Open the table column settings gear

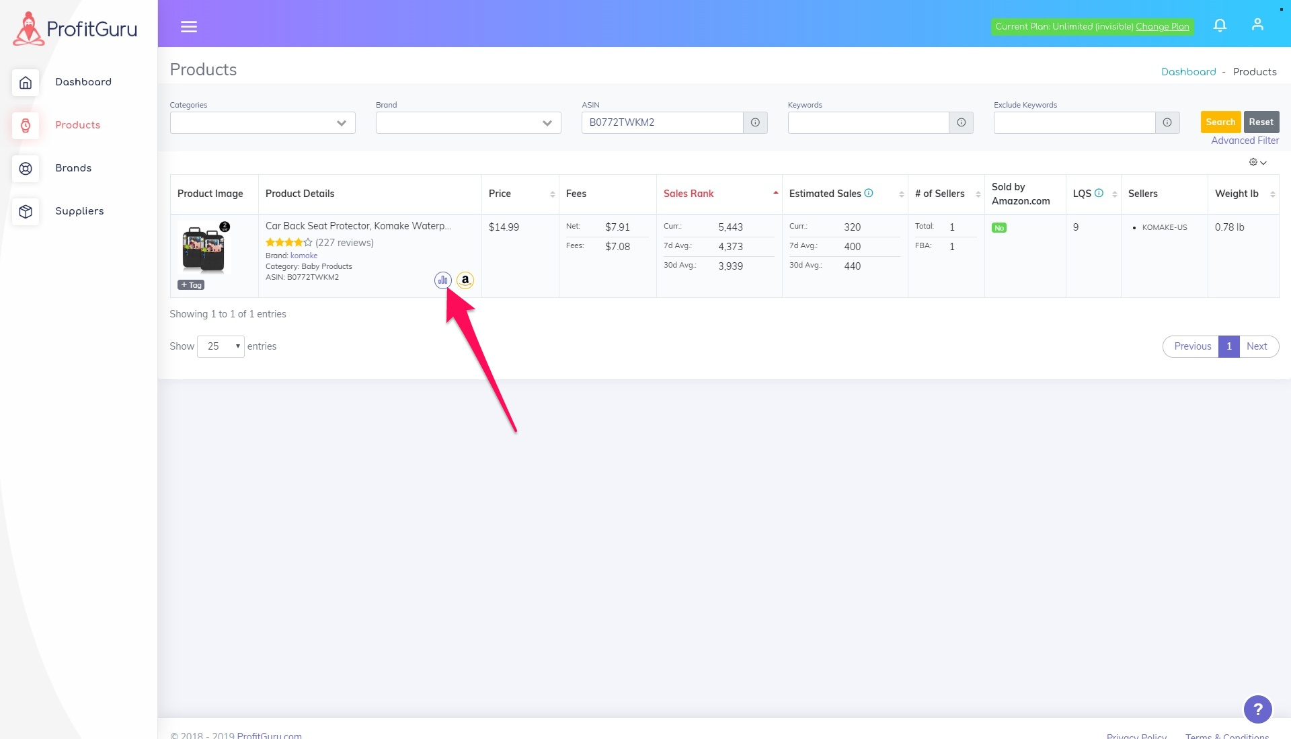coord(1257,162)
